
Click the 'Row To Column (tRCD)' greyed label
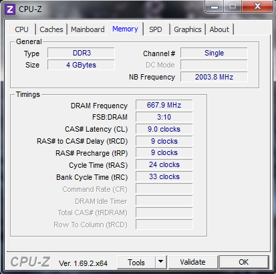90,225
